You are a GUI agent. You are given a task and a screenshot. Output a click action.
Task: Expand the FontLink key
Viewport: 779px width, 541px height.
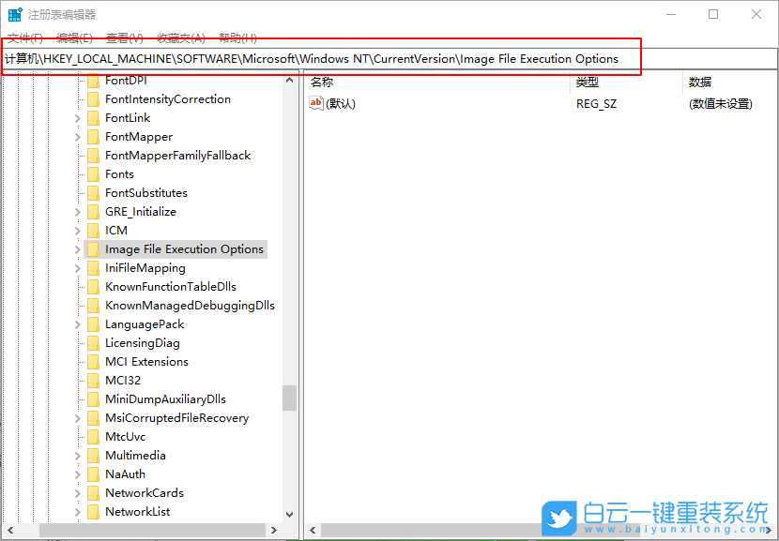(x=77, y=117)
